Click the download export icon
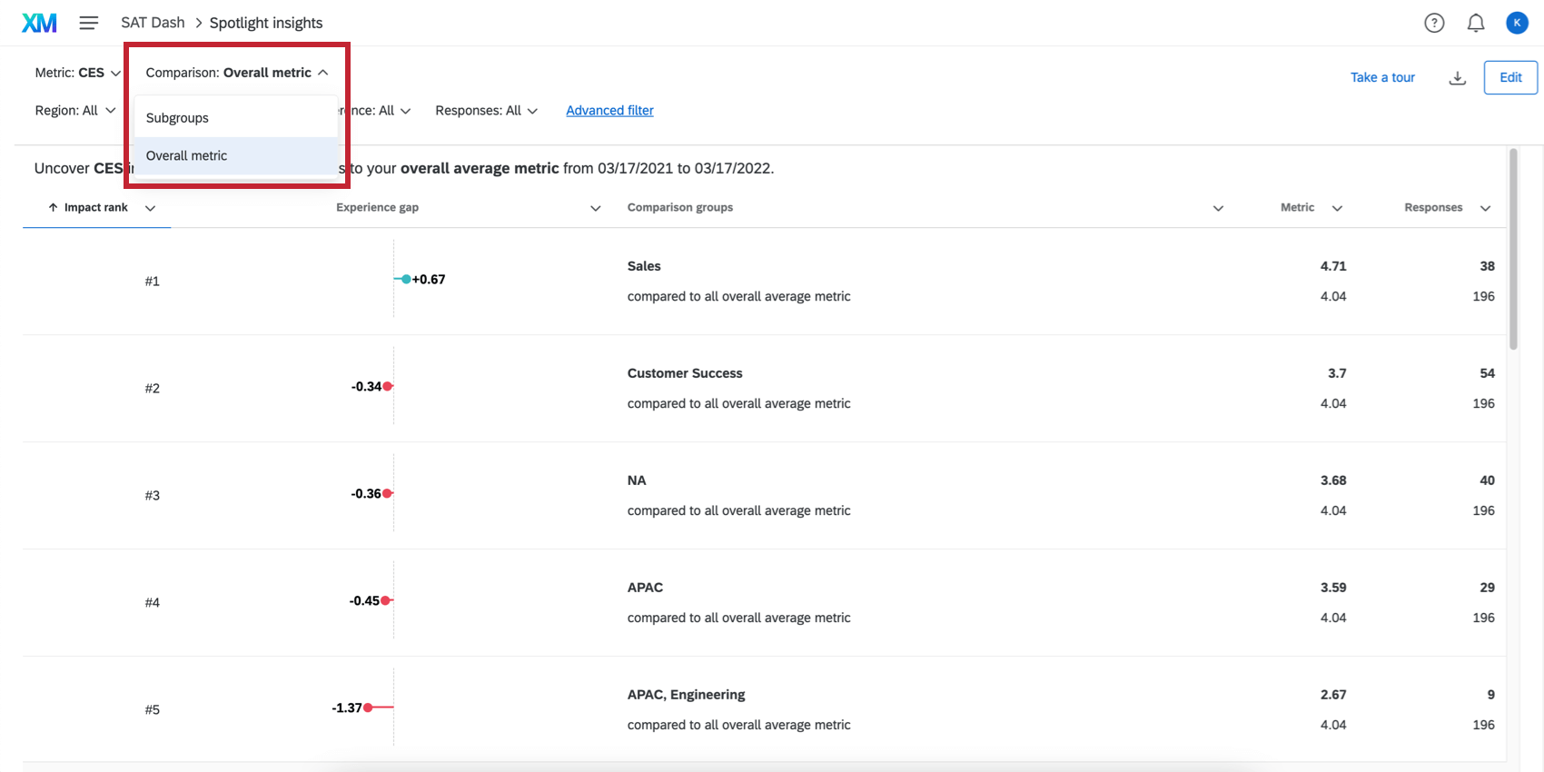The width and height of the screenshot is (1544, 772). pos(1458,78)
